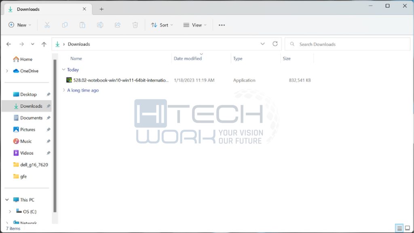The height and width of the screenshot is (233, 414).
Task: Open the See more ellipsis menu
Action: click(x=222, y=25)
